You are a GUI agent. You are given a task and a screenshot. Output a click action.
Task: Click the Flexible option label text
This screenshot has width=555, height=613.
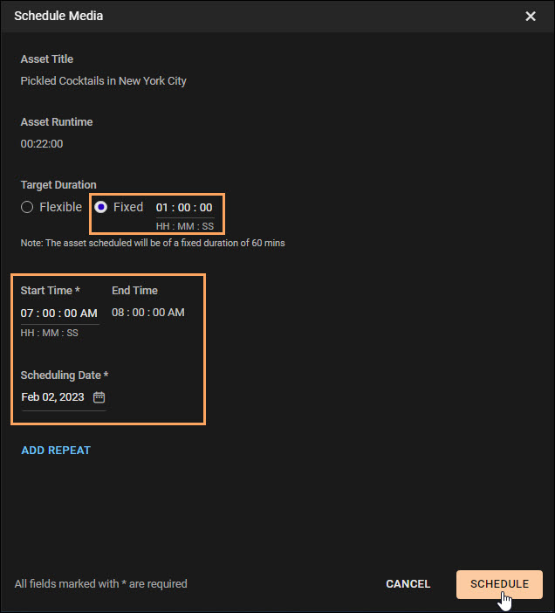click(60, 207)
